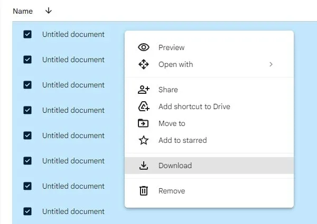The width and height of the screenshot is (317, 224).
Task: Click the Add to starred star icon
Action: point(144,140)
